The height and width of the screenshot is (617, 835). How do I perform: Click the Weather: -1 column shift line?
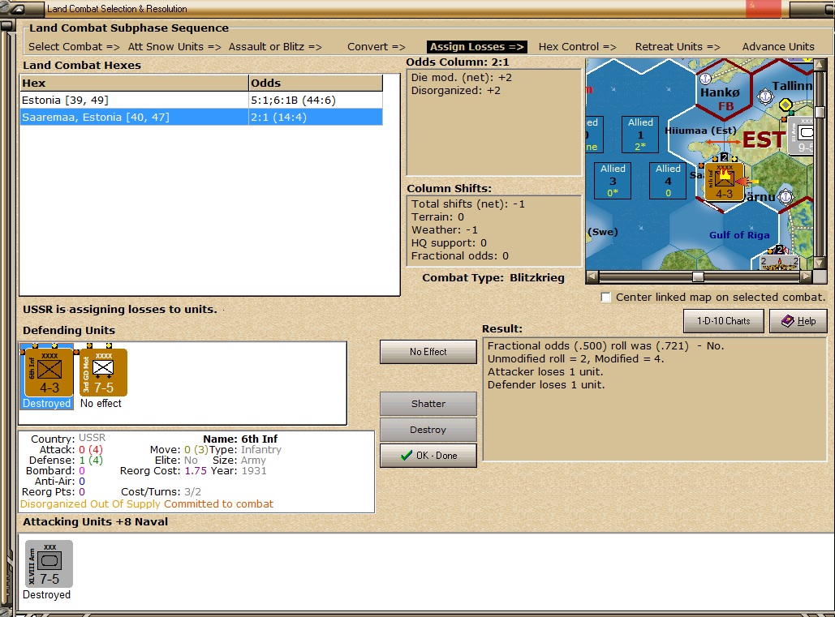point(444,229)
